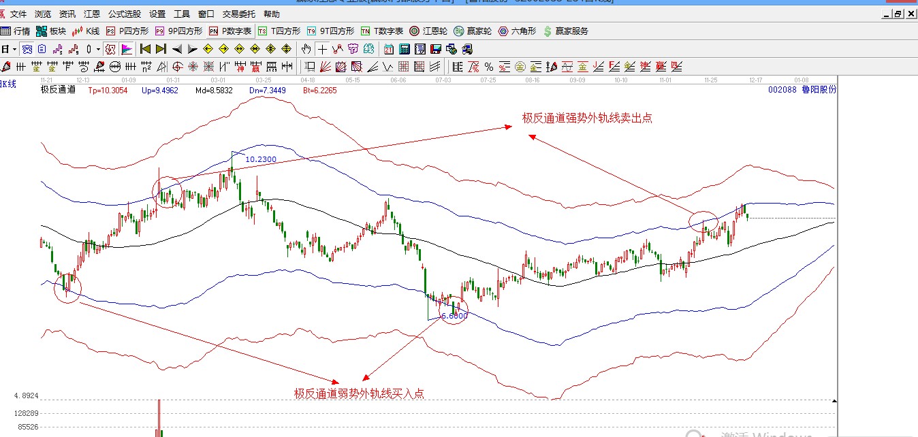Expand the 日 period dropdown arrow
Image resolution: width=918 pixels, height=437 pixels.
14,49
